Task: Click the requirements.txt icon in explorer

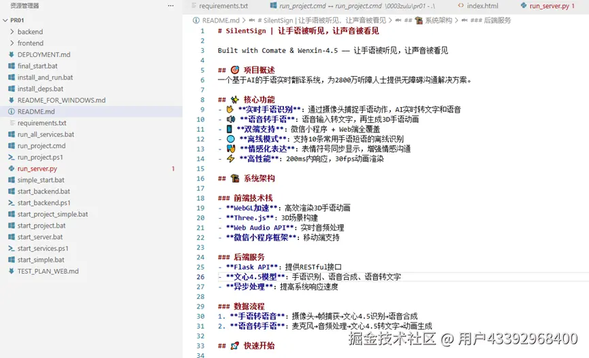Action: point(12,123)
